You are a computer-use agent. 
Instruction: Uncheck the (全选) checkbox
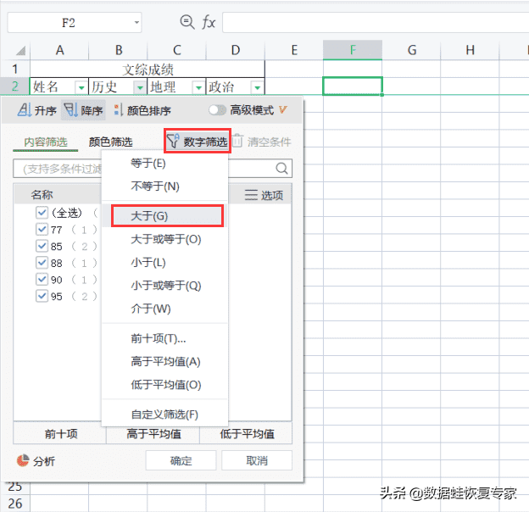tap(42, 213)
